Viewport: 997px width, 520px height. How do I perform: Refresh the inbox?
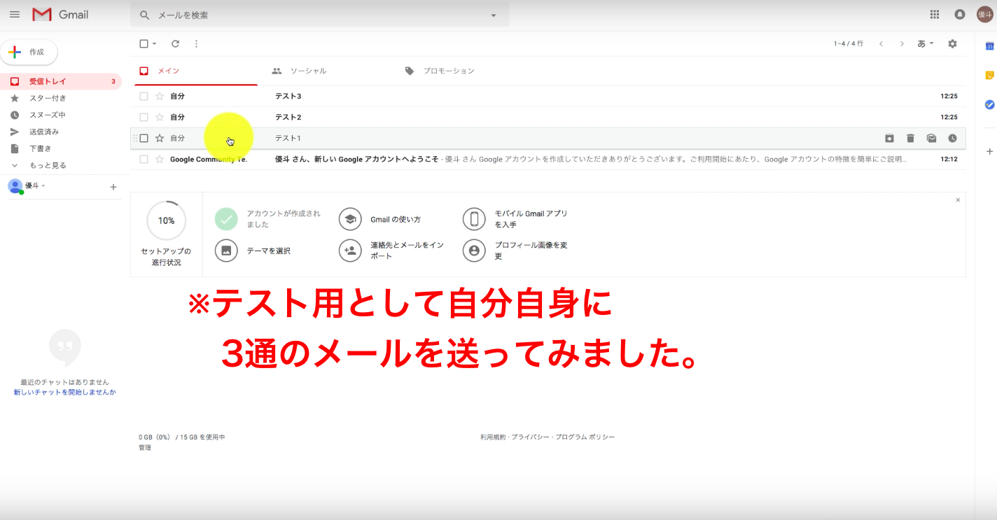[x=175, y=43]
